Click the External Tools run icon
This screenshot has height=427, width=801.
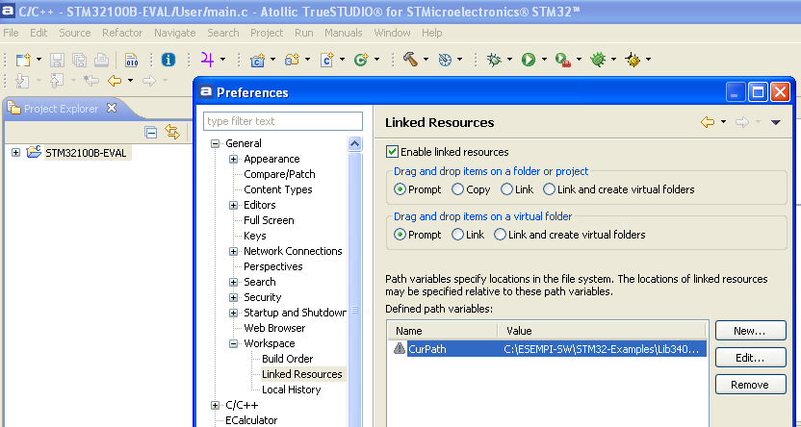click(563, 60)
